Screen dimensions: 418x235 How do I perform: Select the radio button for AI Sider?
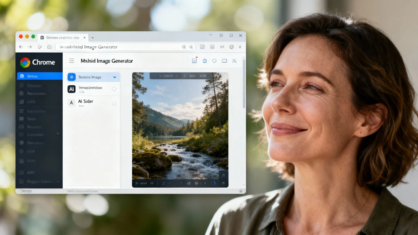(114, 103)
